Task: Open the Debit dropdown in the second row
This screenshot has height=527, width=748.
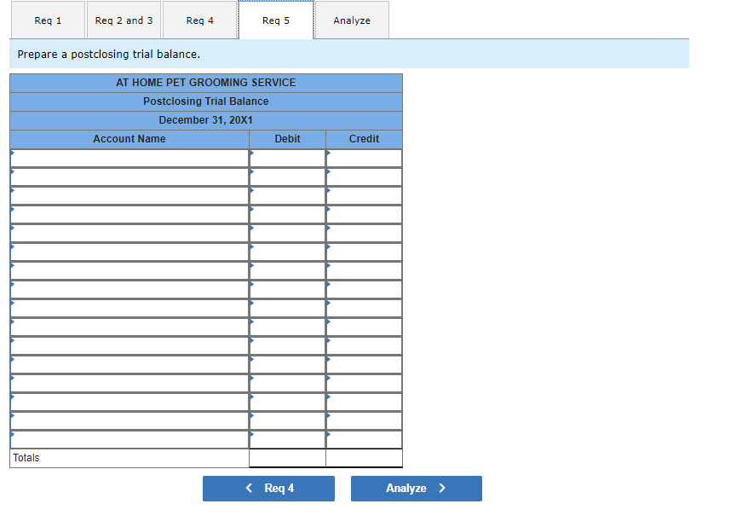Action: click(287, 177)
